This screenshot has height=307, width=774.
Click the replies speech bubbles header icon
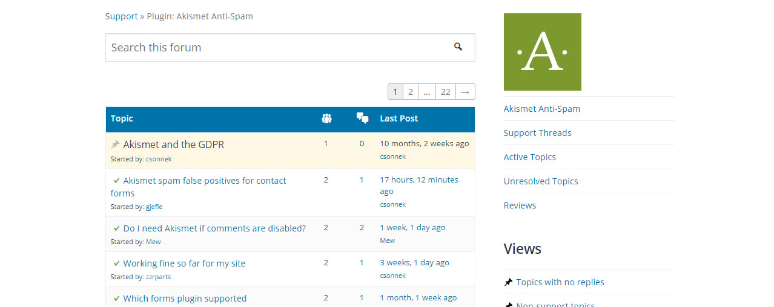363,118
